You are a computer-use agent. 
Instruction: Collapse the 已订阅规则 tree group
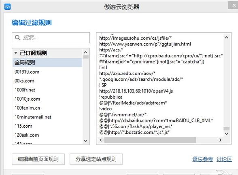coord(16,53)
